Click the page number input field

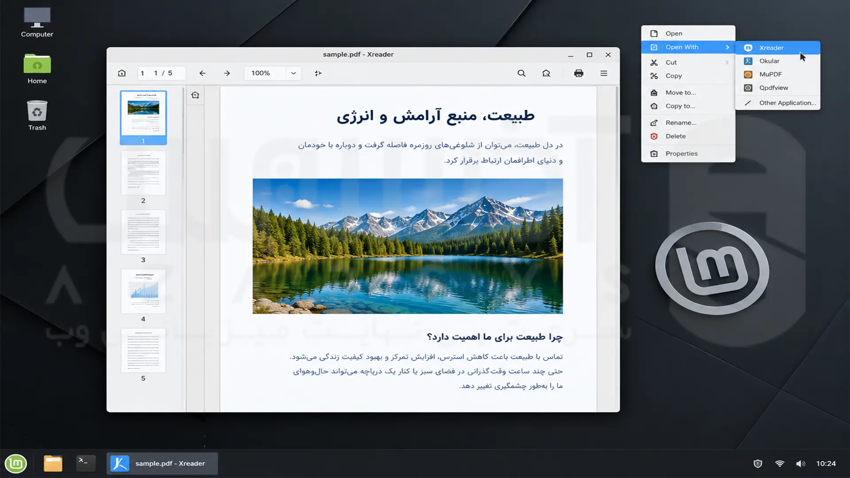(x=161, y=73)
